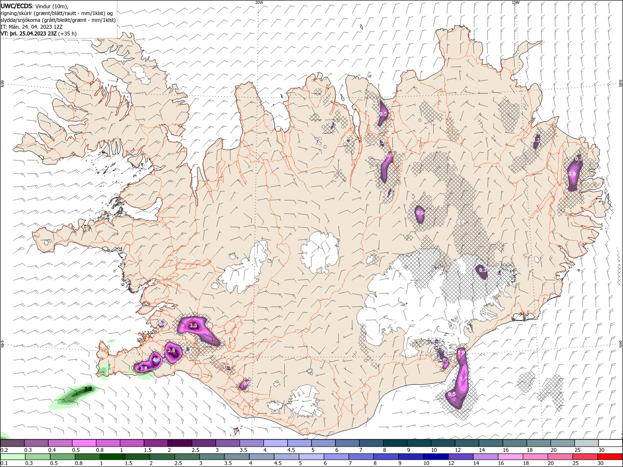Select the 0.5 swatch in lower rain scale
Image resolution: width=623 pixels, height=467 pixels.
pos(62,457)
